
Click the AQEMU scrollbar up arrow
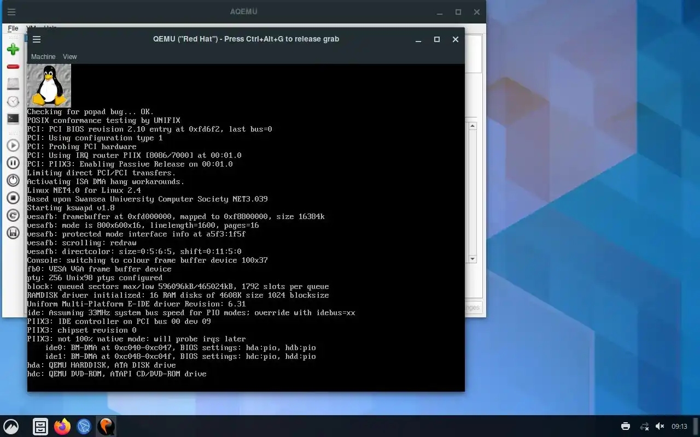pos(472,126)
